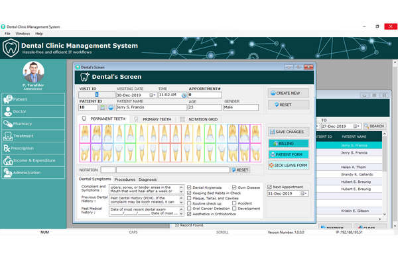Click the Create New button
The width and height of the screenshot is (398, 257).
click(x=289, y=93)
